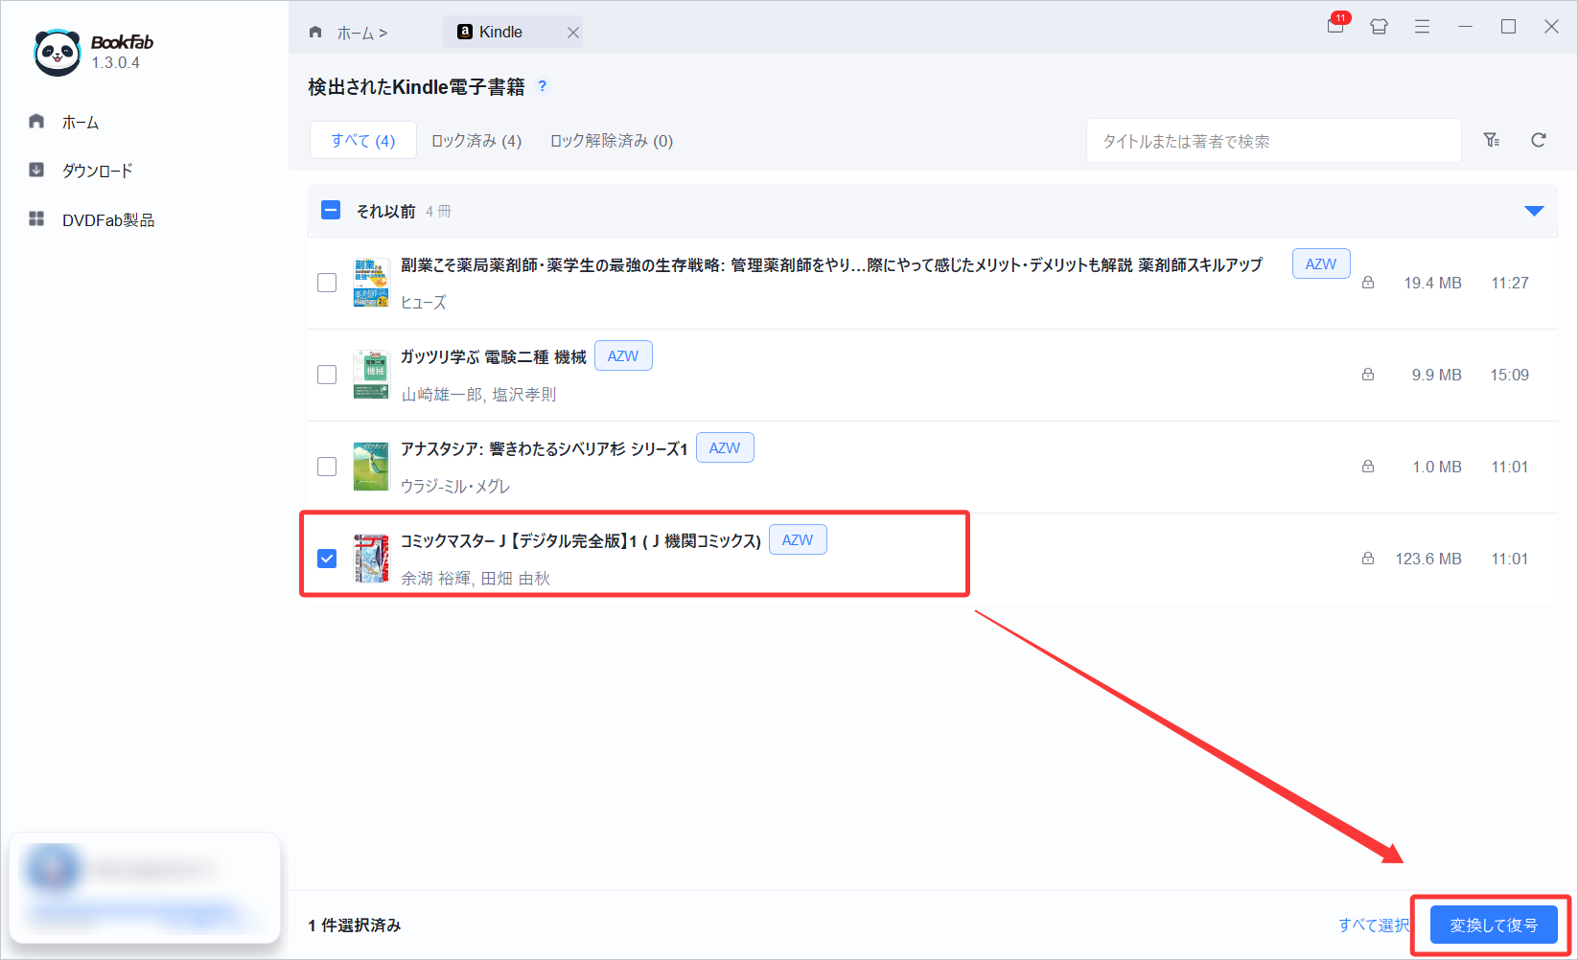Check the 副業こそ薬局薬剤師 book checkbox
Image resolution: width=1578 pixels, height=960 pixels.
(327, 283)
